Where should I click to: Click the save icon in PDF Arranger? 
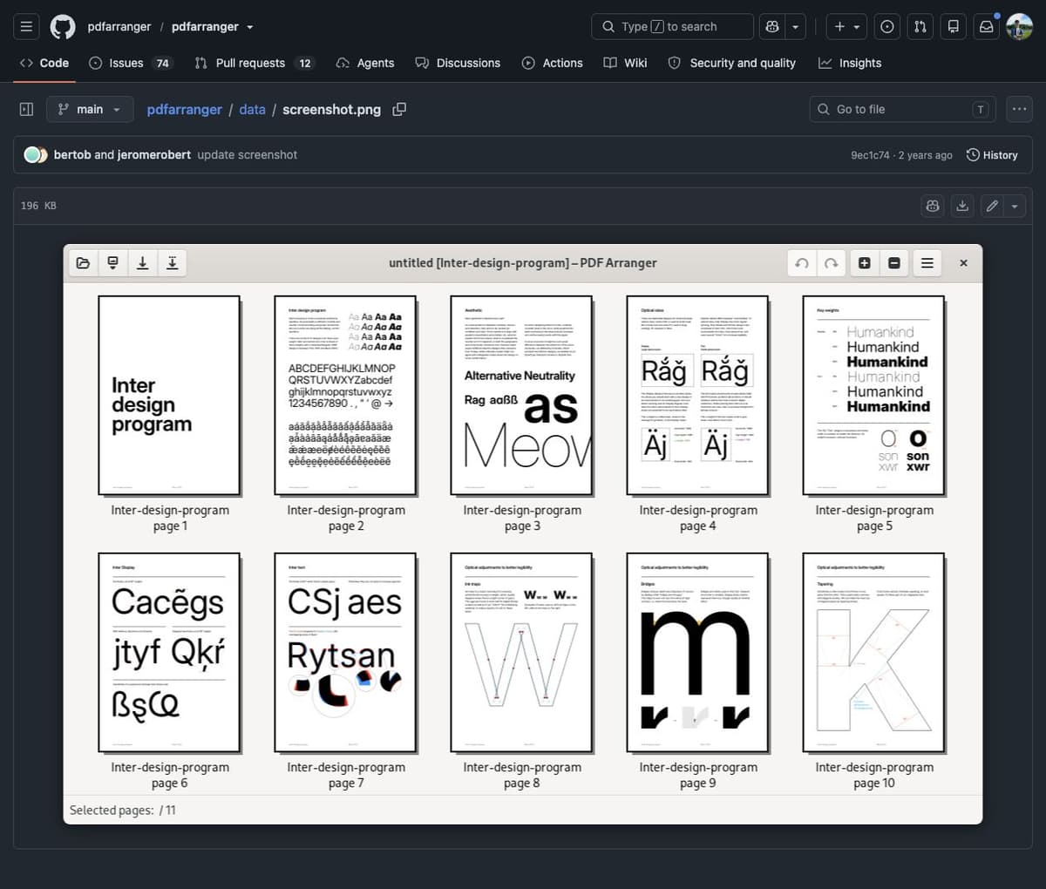[142, 262]
